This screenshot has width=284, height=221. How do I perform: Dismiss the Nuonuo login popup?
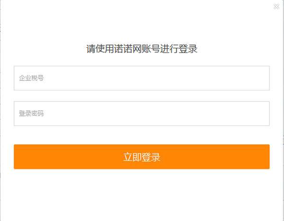point(276,7)
